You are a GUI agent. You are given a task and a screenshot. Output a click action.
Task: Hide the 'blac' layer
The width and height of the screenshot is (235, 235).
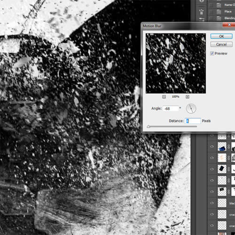212,203
